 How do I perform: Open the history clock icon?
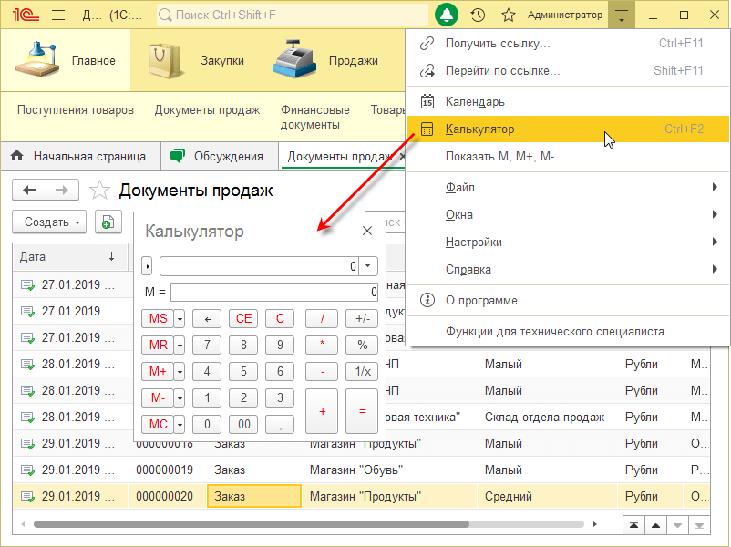[x=478, y=15]
